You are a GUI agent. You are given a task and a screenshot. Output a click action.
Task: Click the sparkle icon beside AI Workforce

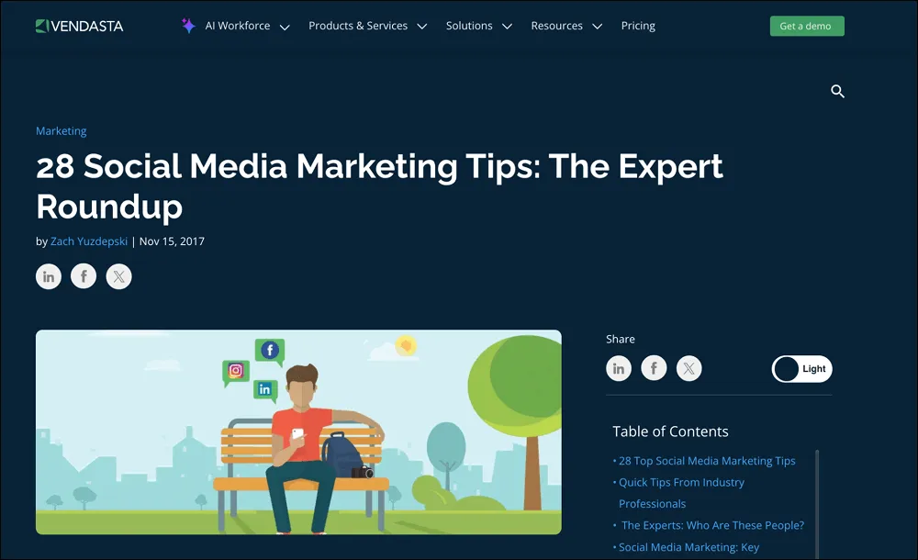pyautogui.click(x=188, y=26)
